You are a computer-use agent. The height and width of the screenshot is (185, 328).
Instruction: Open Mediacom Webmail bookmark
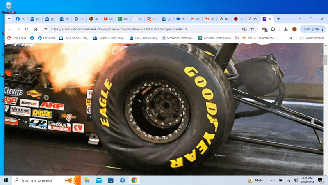coord(178,38)
